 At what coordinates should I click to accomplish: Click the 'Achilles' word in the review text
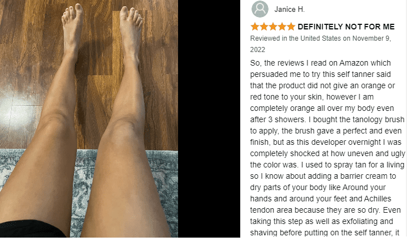click(x=378, y=199)
